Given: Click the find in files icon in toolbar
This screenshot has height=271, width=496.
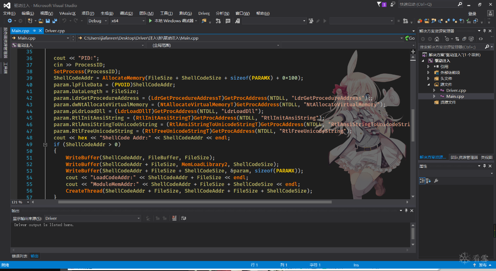Looking at the screenshot, I should 204,21.
